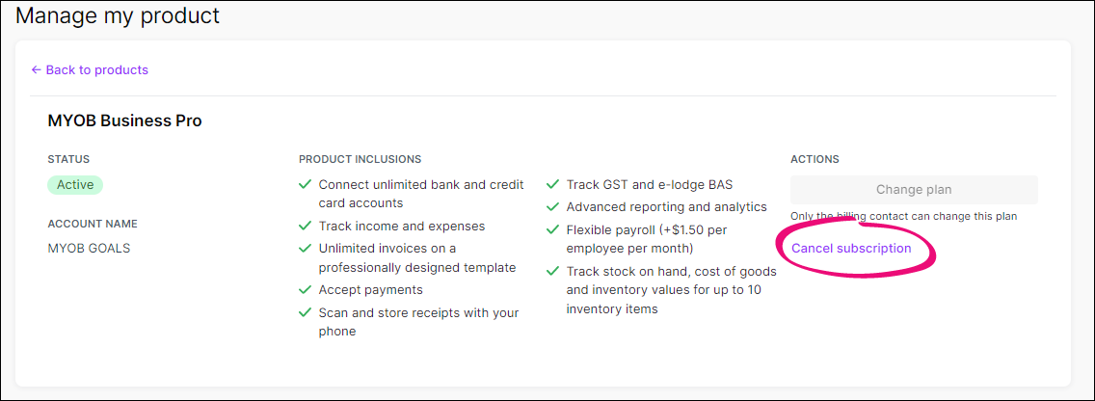
Task: Click the Cancel subscription link
Action: pos(851,249)
